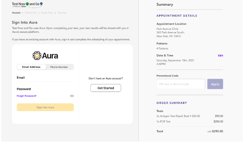
Task: Click the Test Now and Go logo
Action: [x=27, y=5]
